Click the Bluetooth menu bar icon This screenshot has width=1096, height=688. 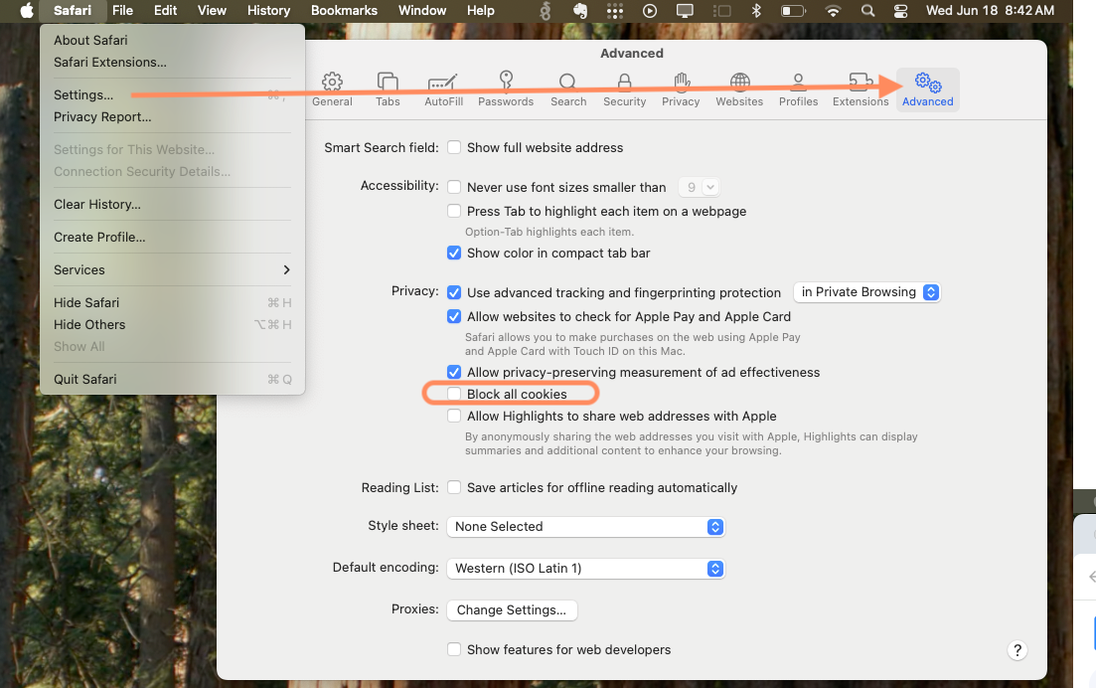point(755,11)
